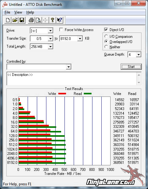Click read value 410845 for 32.0 KB
Image resolution: width=148 pixels, height=189 pixels.
[133, 127]
